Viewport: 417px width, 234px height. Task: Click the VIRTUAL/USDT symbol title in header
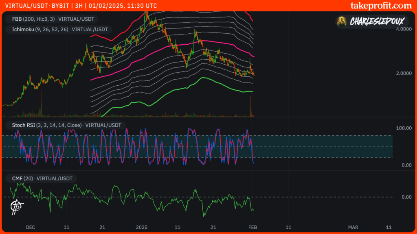[24, 6]
